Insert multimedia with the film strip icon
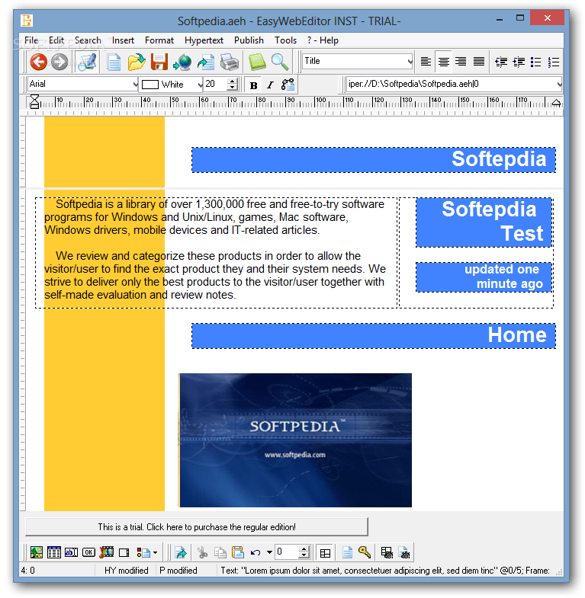Viewport: 585px width, 598px height. tap(107, 552)
